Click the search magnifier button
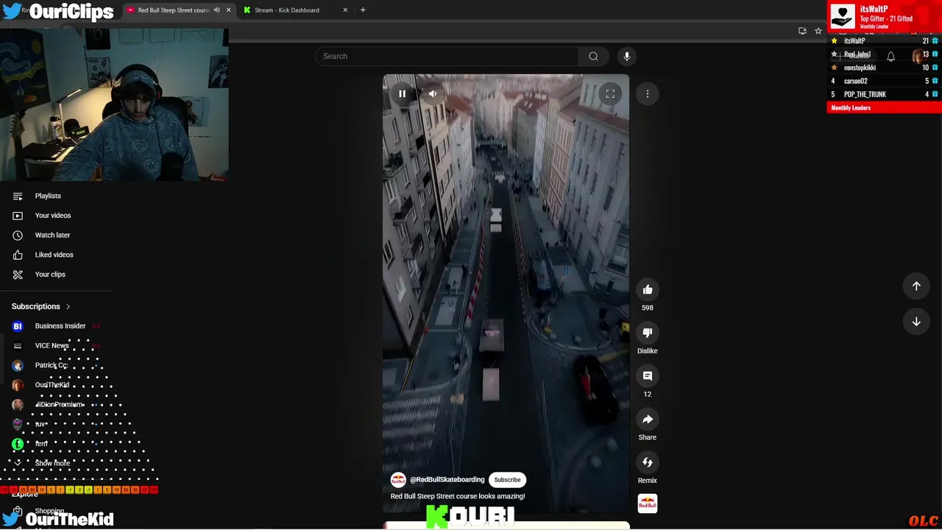Screen dimensions: 942x530 point(593,56)
